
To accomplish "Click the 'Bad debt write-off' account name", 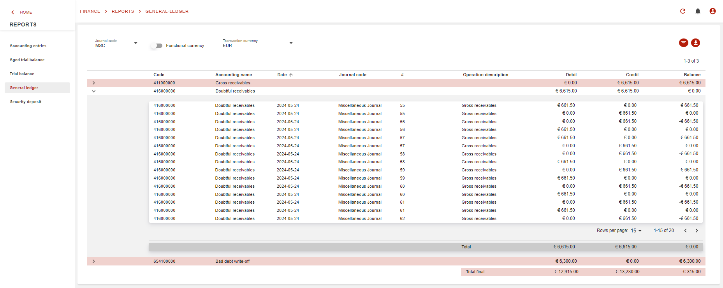I will point(232,261).
